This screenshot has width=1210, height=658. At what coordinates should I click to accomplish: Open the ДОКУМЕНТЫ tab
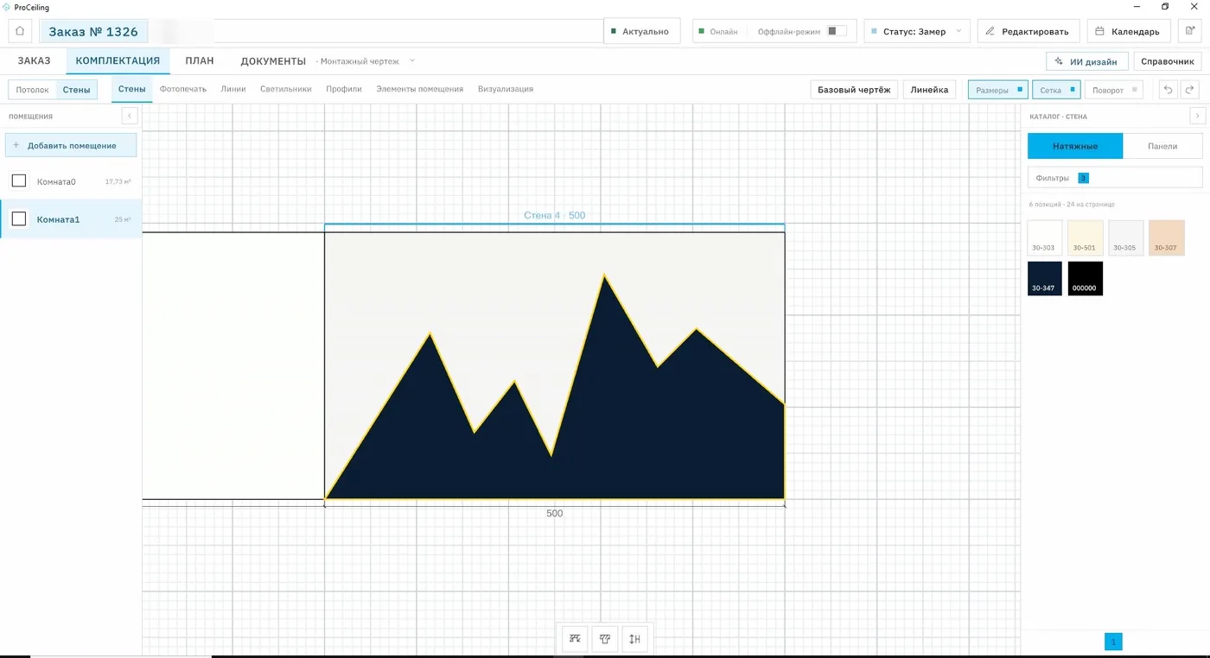coord(273,61)
